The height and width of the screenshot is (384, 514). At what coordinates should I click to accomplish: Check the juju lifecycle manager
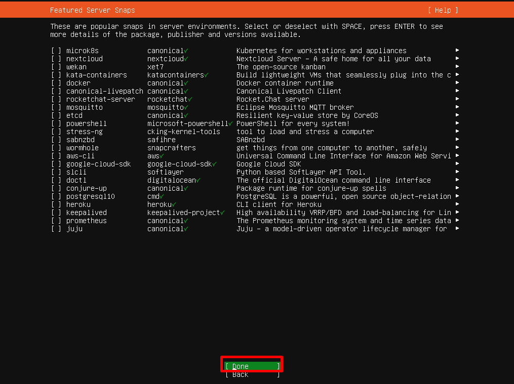(56, 228)
